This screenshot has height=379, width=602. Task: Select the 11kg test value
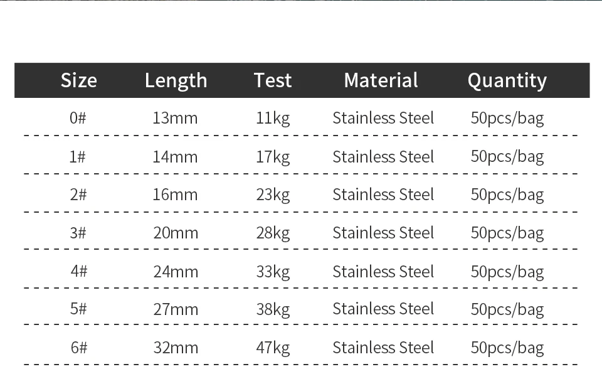(x=273, y=118)
